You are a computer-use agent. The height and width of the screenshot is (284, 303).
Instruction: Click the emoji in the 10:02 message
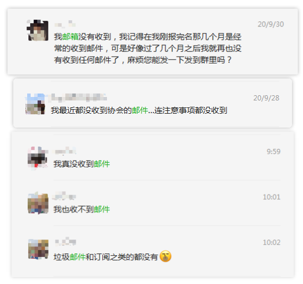click(x=165, y=256)
